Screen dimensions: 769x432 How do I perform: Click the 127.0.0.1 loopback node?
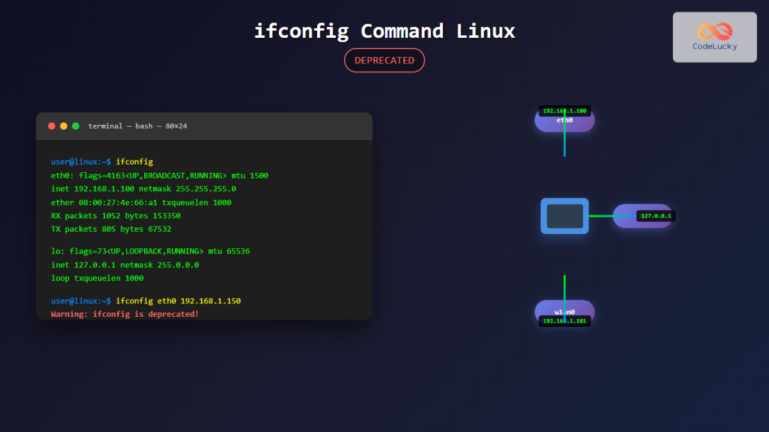(643, 216)
